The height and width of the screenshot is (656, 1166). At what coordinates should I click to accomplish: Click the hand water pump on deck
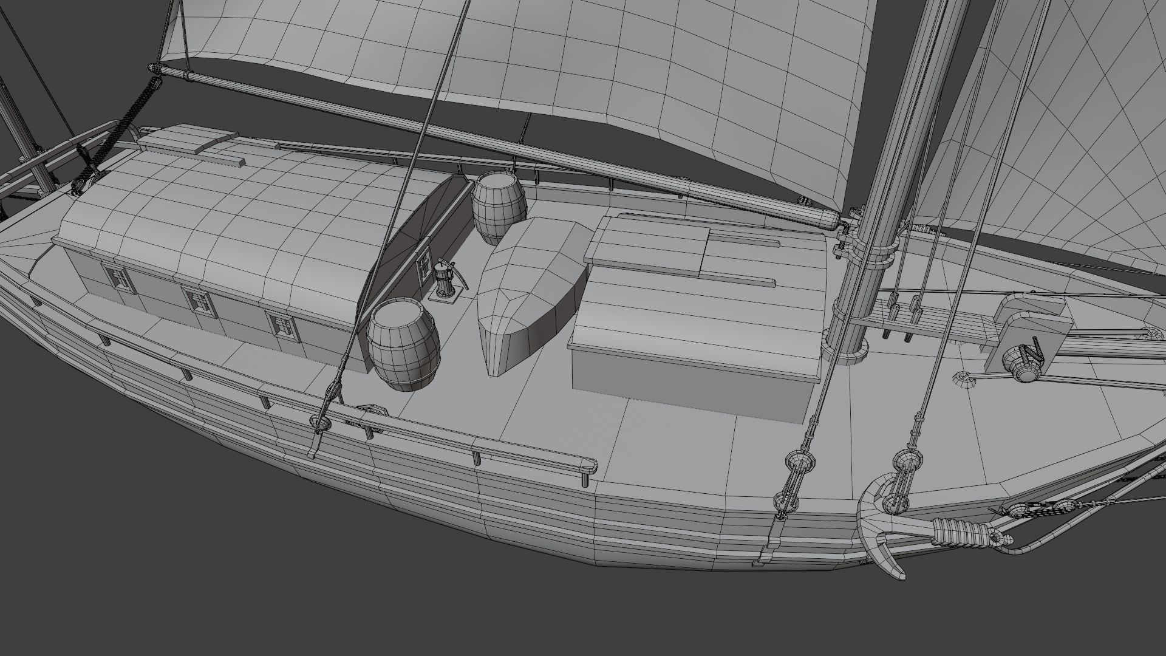point(445,281)
